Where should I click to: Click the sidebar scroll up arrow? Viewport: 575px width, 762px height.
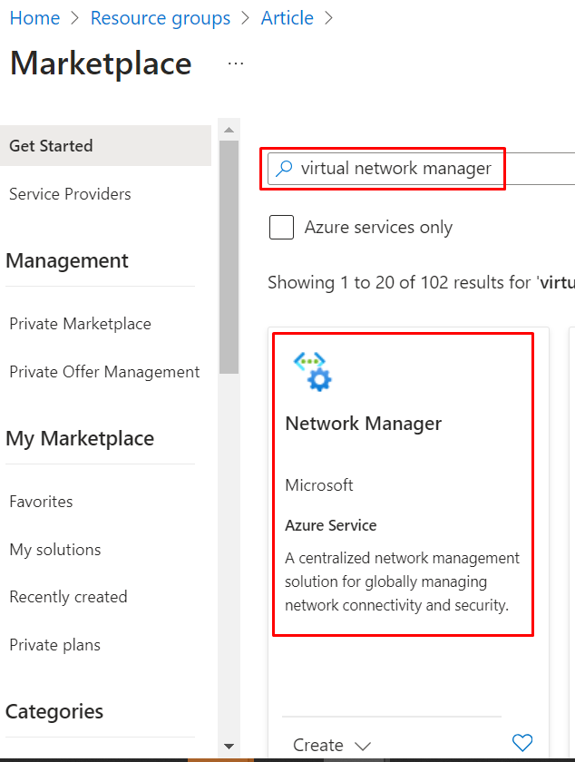229,130
